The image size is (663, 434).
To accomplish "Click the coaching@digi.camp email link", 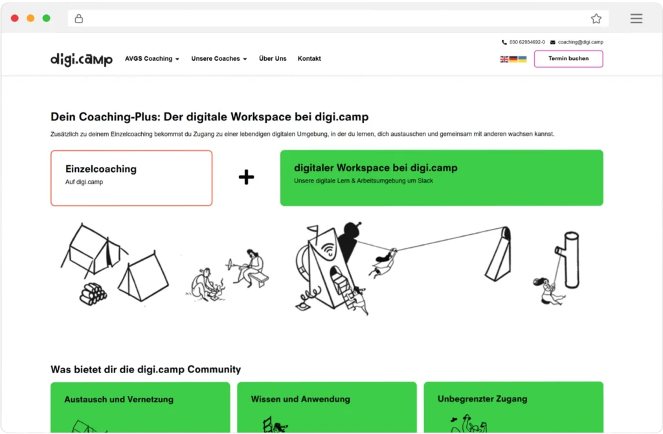I will pos(580,42).
